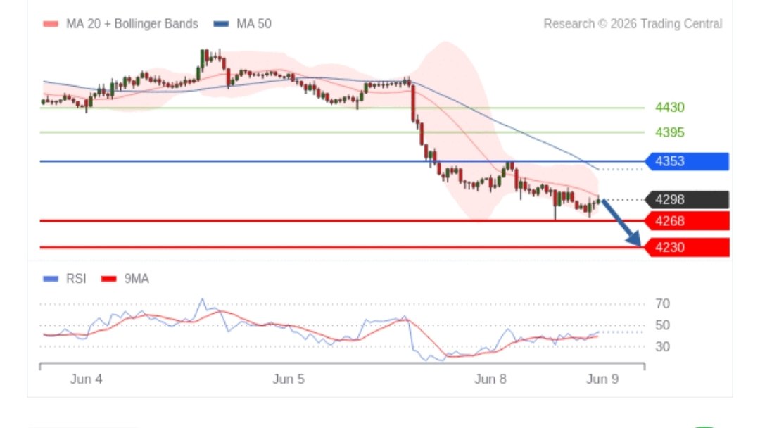Screen dimensions: 760x428
Task: Click the Jun 5 date marker
Action: click(289, 379)
